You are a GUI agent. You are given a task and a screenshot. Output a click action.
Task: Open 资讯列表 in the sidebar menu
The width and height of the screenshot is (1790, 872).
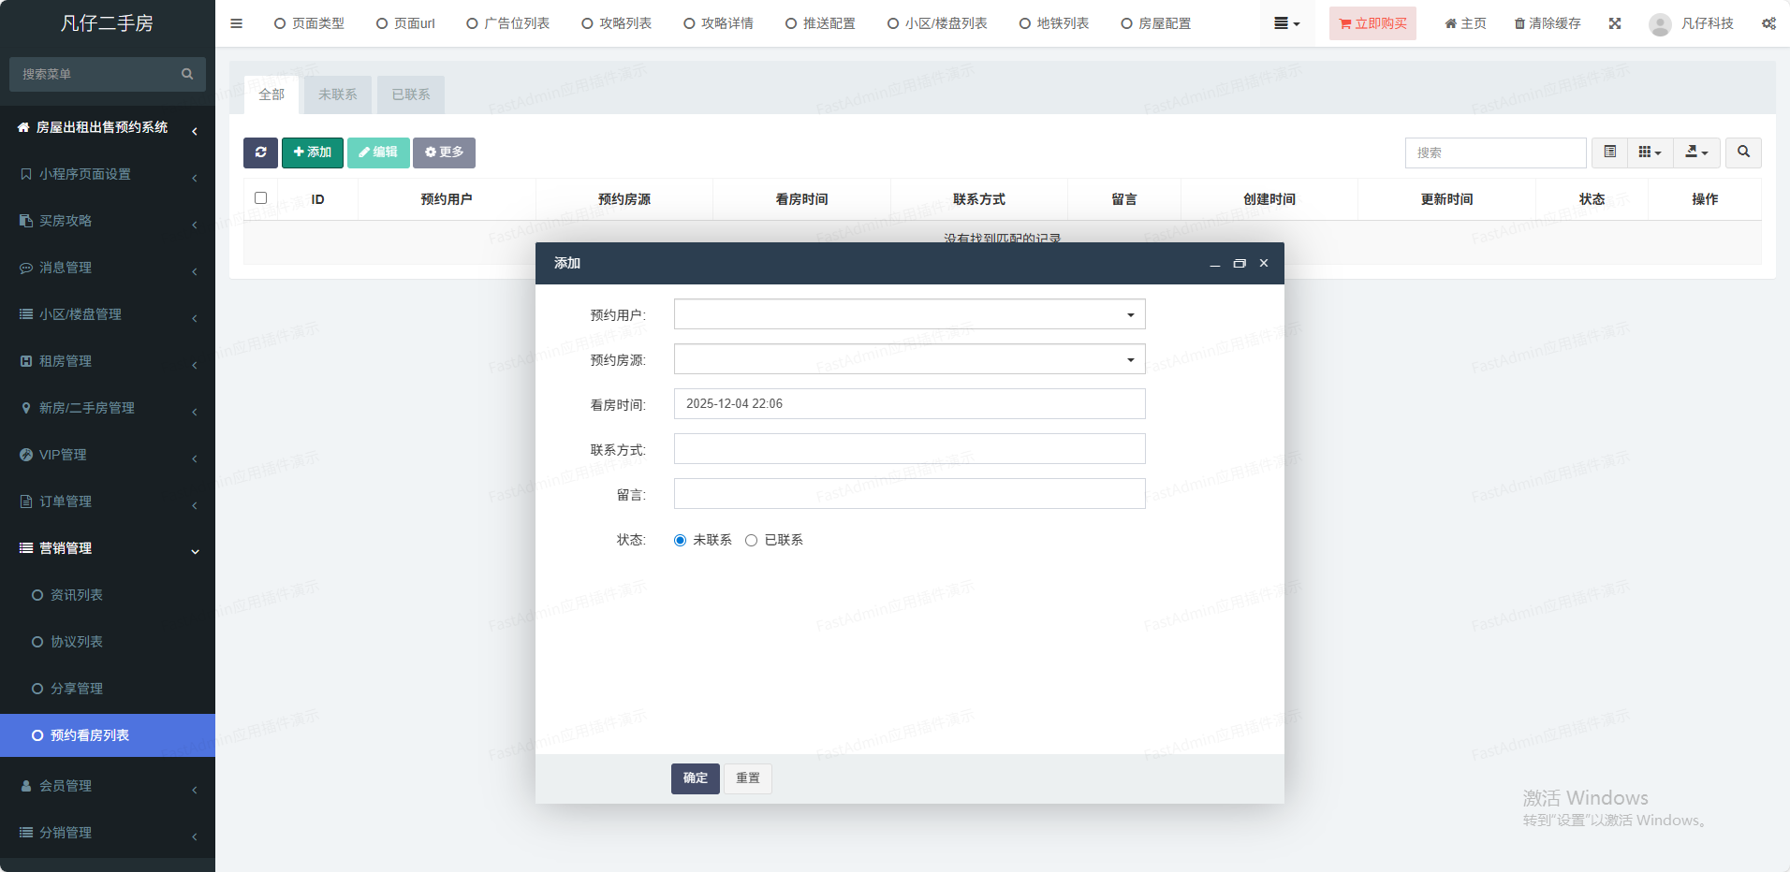coord(77,595)
